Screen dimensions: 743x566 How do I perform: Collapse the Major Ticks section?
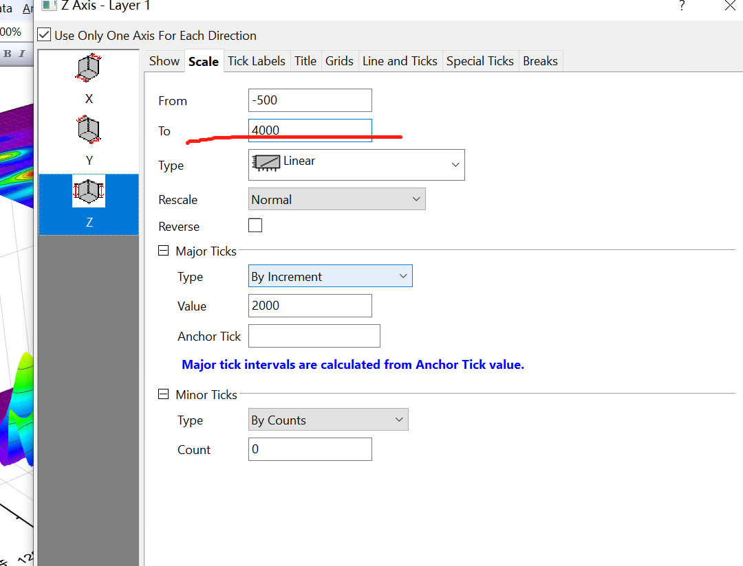click(x=163, y=250)
